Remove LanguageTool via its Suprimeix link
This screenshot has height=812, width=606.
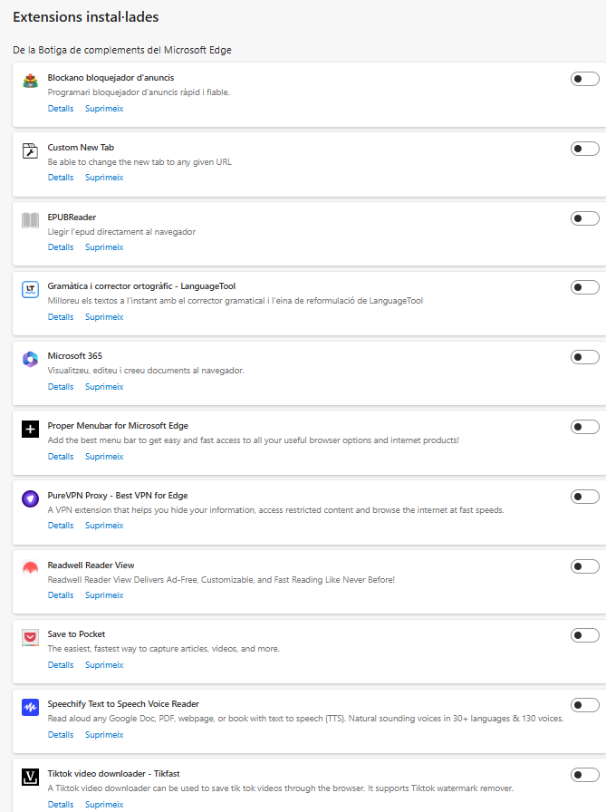[104, 317]
